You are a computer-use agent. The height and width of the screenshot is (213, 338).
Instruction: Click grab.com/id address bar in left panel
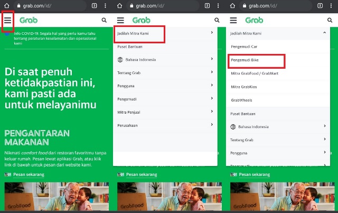[50, 6]
